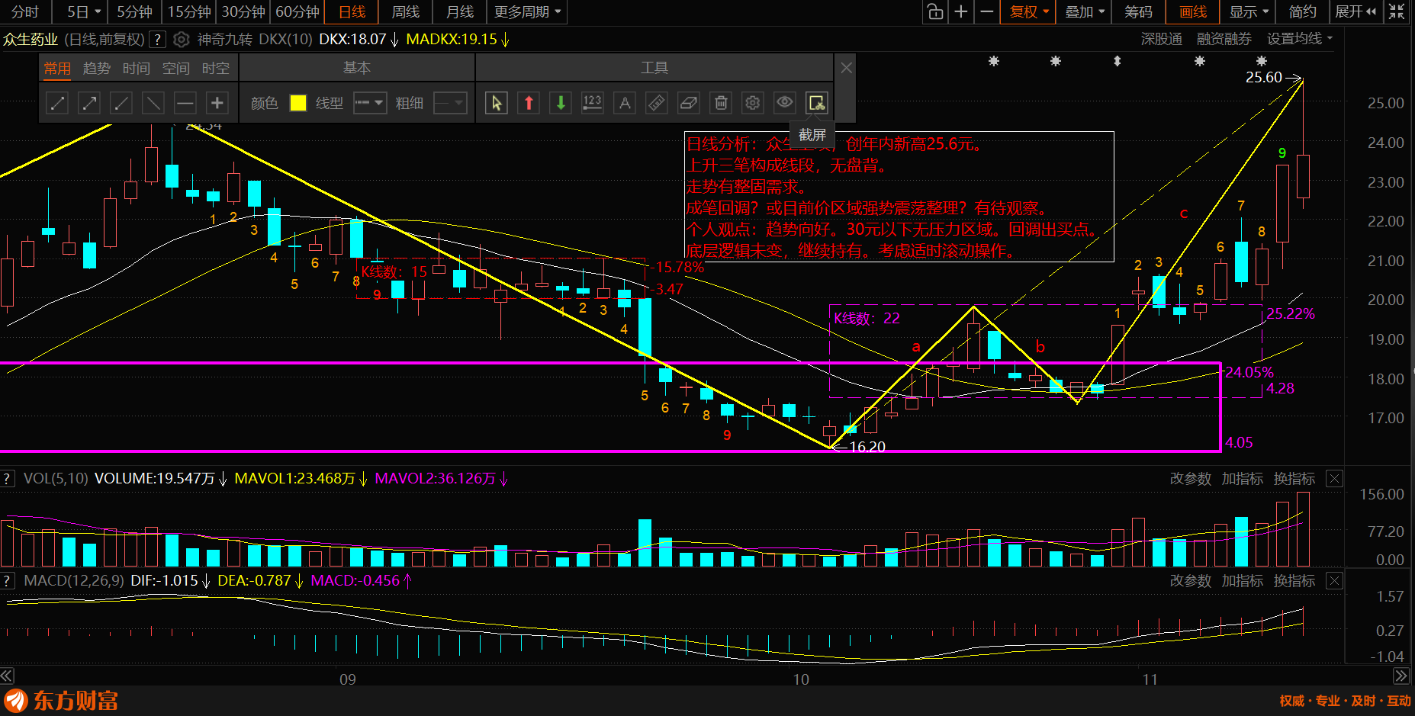
Task: Open settings gear beside stock name
Action: click(x=182, y=39)
